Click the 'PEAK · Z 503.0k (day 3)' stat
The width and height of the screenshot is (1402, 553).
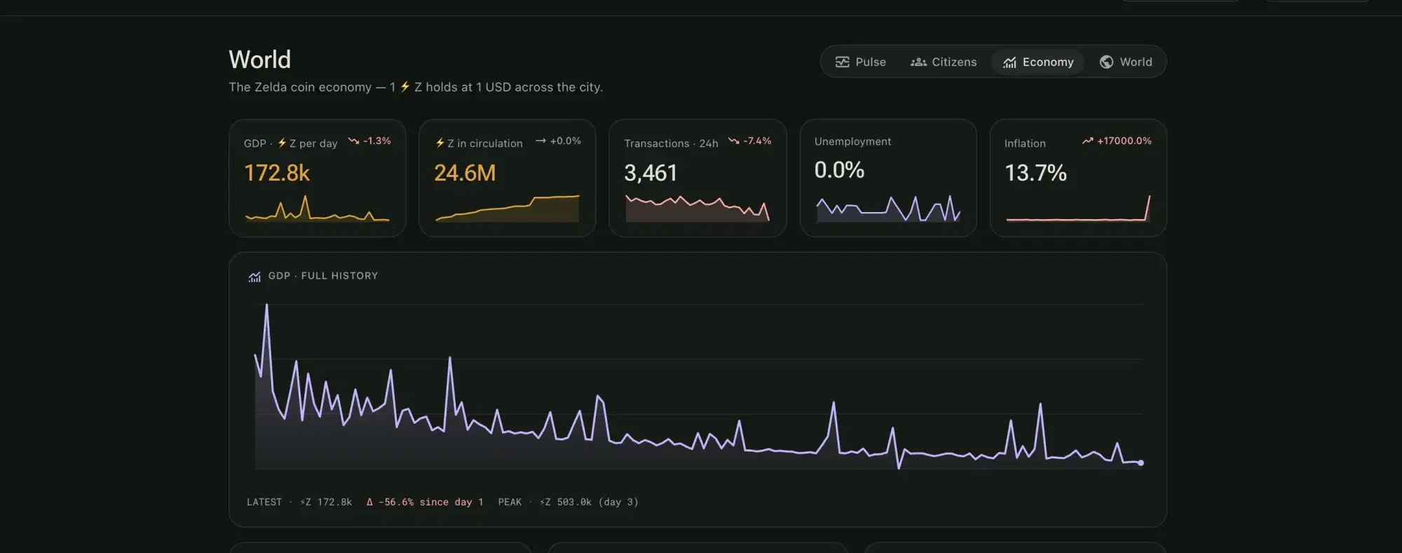[x=568, y=502]
